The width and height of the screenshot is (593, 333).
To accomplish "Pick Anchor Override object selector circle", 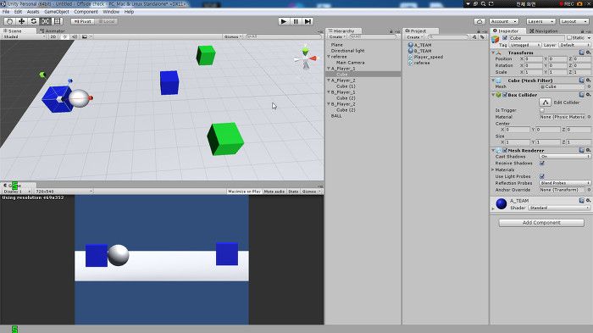I will pos(589,190).
